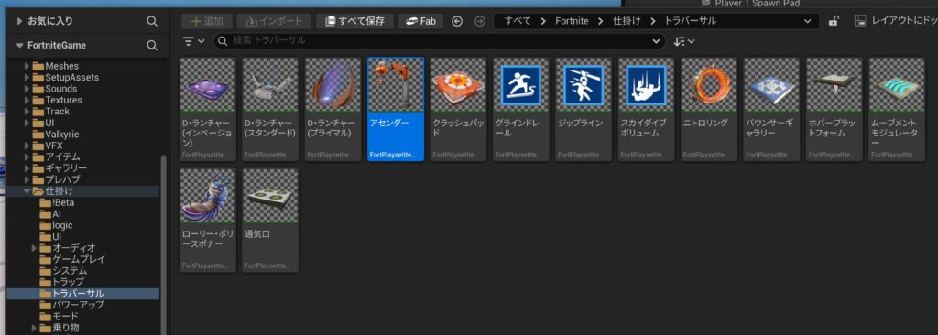Image resolution: width=938 pixels, height=335 pixels.
Task: Collapse the FortniteGame section
Action: click(x=20, y=46)
